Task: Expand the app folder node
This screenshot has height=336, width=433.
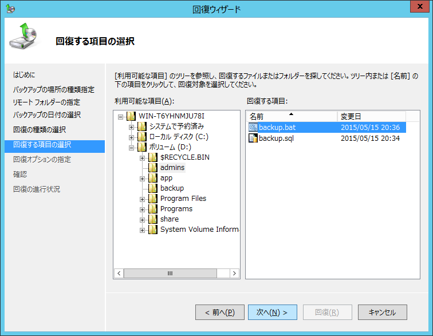Action: pos(142,178)
